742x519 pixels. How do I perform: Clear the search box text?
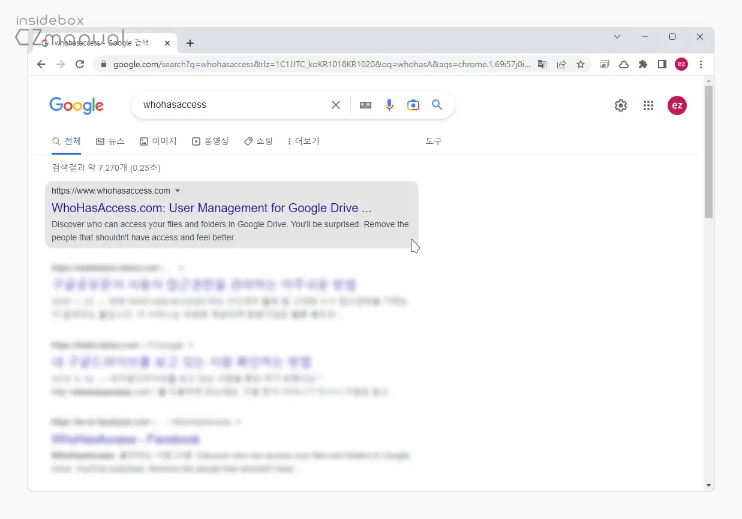(x=336, y=105)
